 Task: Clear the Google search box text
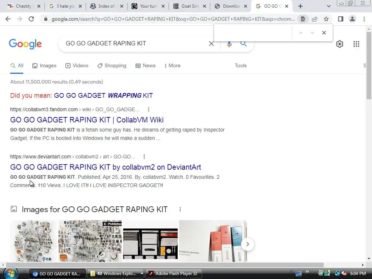(211, 44)
